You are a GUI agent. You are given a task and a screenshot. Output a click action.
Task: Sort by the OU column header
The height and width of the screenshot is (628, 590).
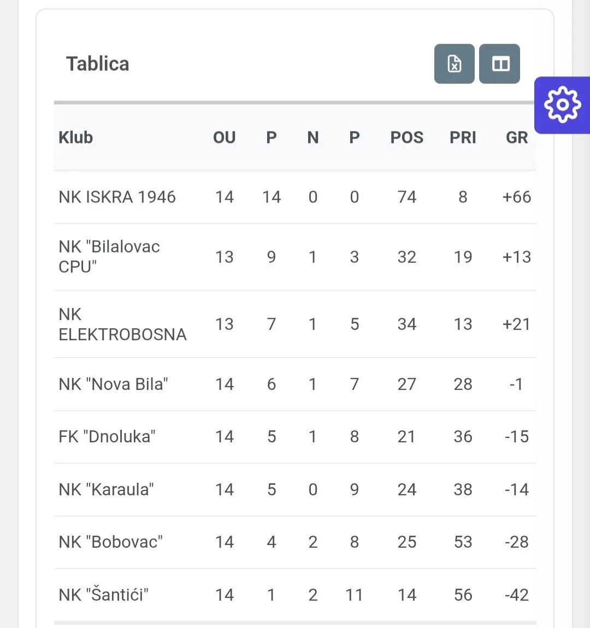(225, 138)
